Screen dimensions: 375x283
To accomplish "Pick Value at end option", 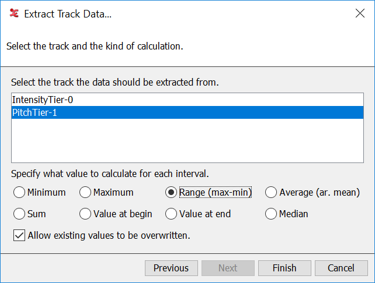I will pos(172,214).
